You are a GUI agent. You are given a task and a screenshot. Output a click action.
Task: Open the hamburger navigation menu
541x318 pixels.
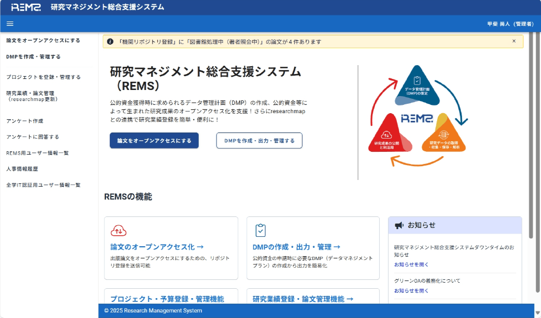9,23
